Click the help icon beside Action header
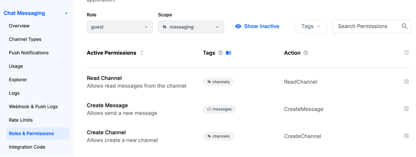416x157 pixels. (x=305, y=53)
